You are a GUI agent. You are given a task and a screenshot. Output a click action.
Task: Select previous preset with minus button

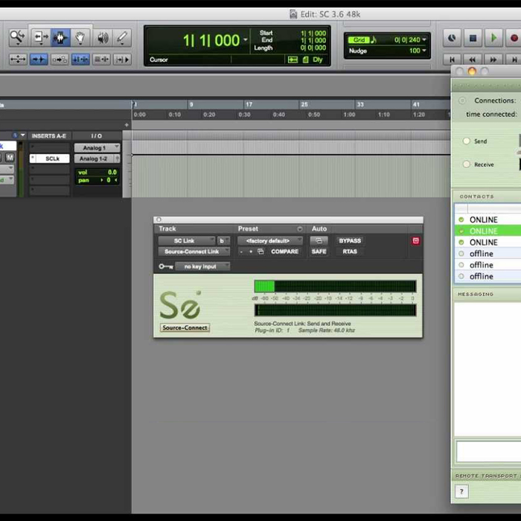point(241,252)
